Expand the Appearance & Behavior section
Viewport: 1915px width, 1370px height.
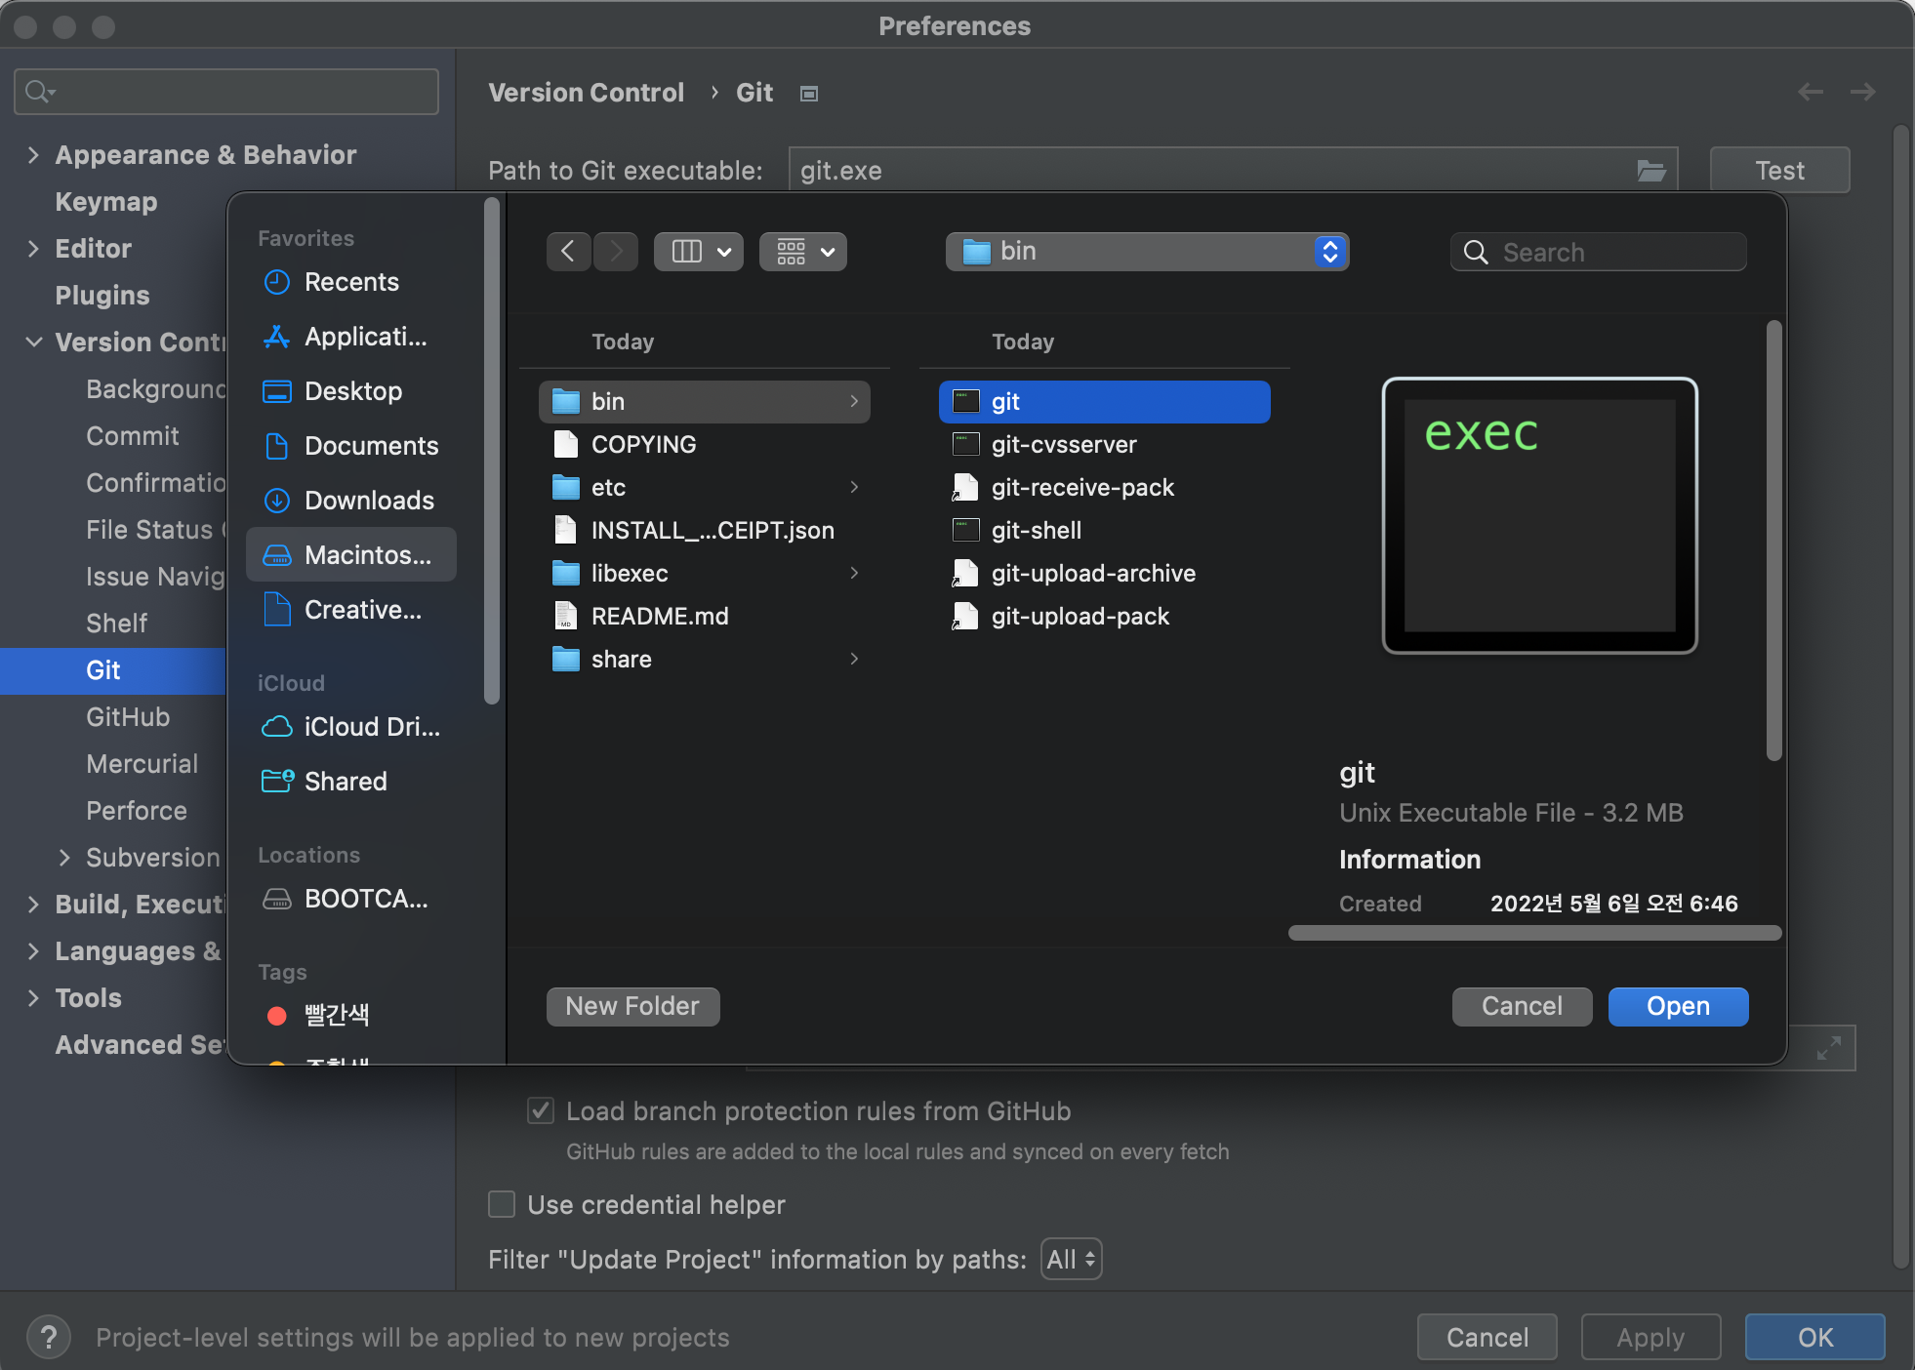[x=34, y=155]
